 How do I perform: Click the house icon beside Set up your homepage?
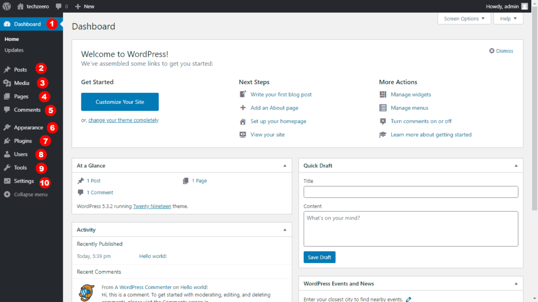[243, 121]
